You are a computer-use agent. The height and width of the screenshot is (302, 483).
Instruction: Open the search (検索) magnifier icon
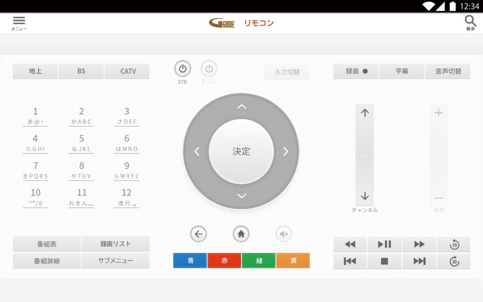click(470, 21)
